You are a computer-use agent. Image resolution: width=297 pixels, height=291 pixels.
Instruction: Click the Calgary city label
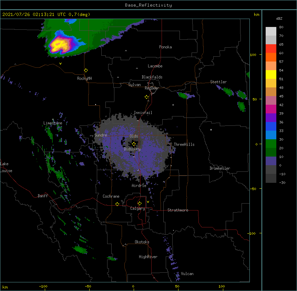[137, 208]
